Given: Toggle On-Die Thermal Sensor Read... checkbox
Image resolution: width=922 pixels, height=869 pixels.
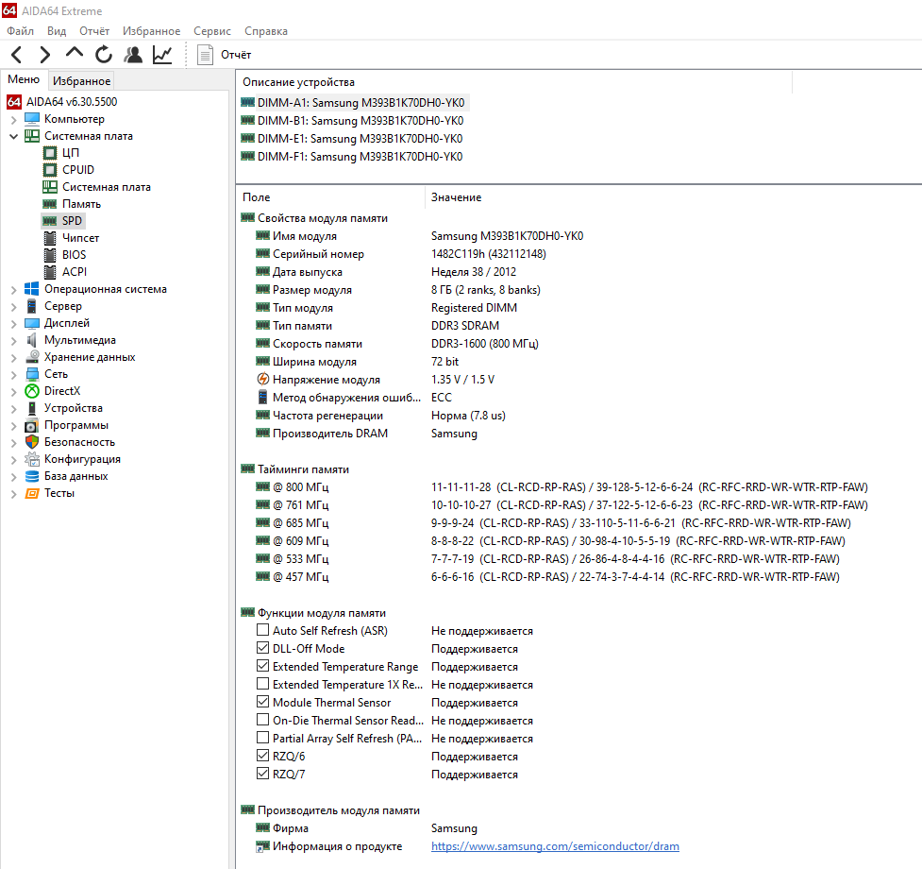Looking at the screenshot, I should click(263, 720).
